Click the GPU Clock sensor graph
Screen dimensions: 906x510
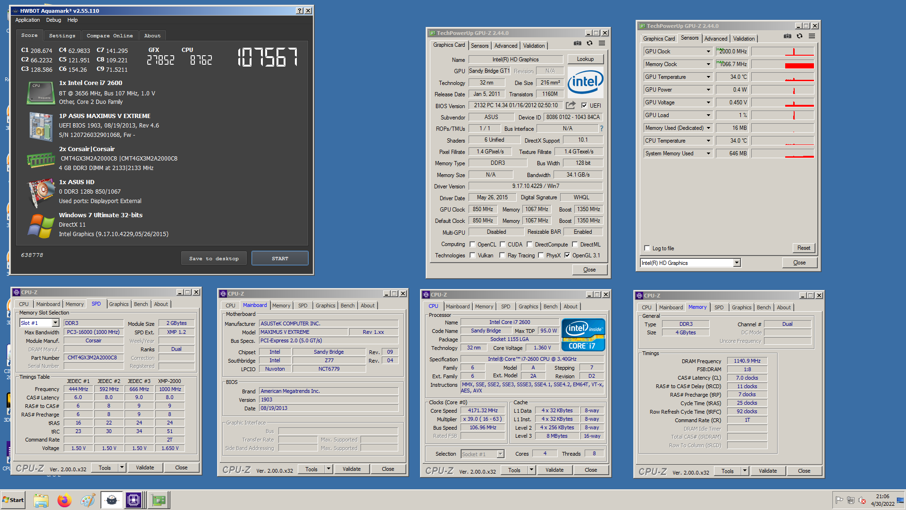coord(782,51)
